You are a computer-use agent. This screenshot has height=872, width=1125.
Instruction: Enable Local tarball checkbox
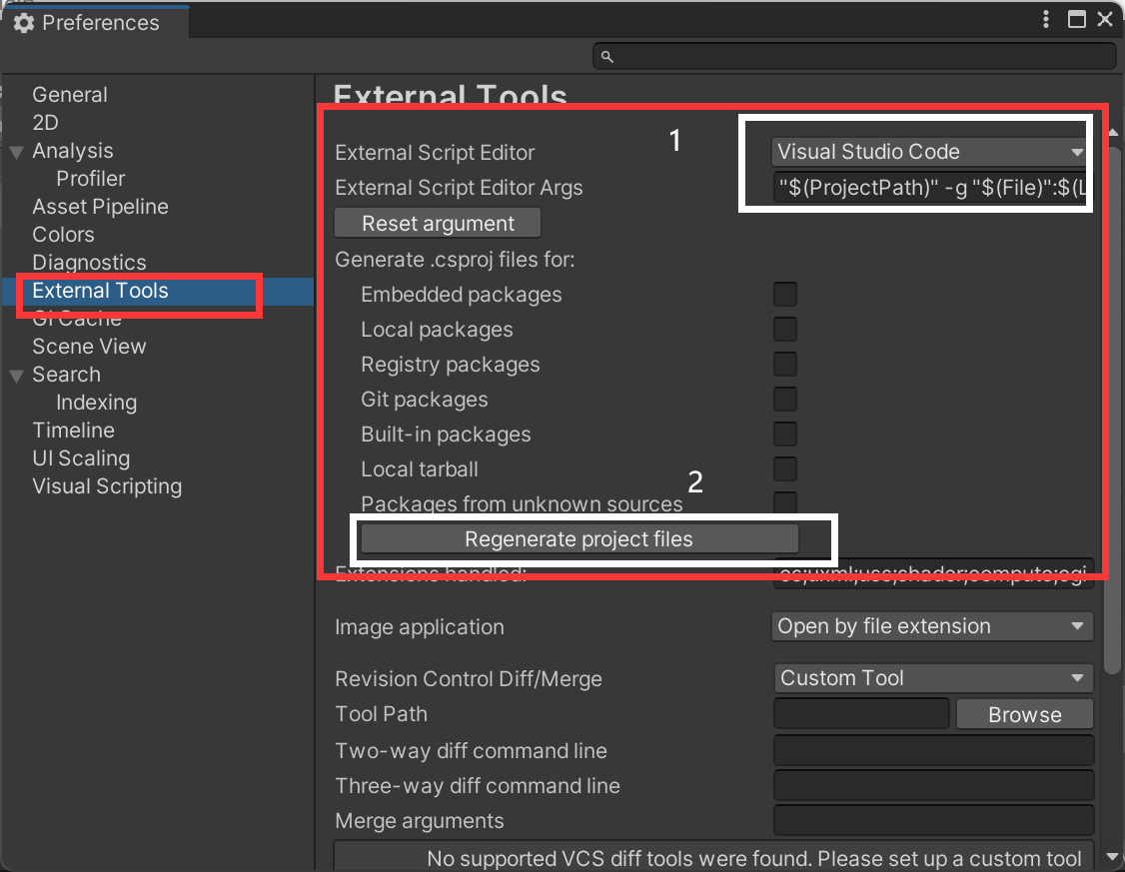pyautogui.click(x=785, y=469)
